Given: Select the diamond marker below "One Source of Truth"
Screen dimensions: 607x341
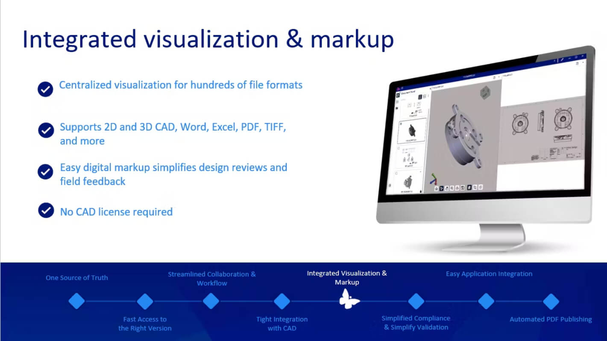Looking at the screenshot, I should tap(76, 301).
